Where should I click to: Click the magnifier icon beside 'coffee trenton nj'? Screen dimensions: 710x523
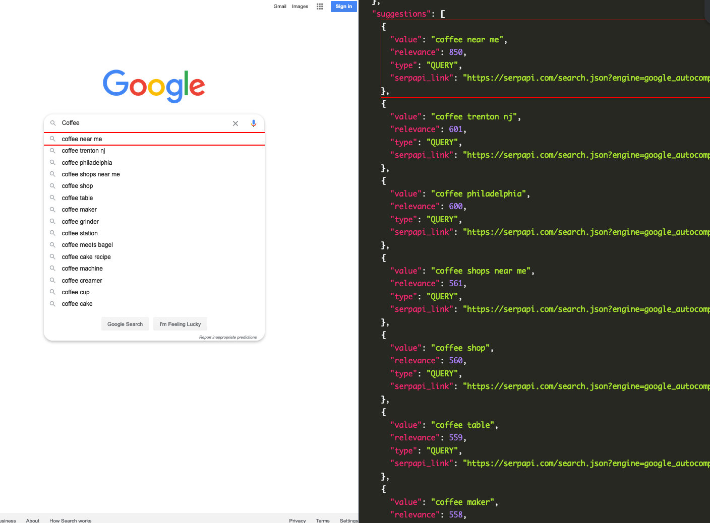point(52,151)
